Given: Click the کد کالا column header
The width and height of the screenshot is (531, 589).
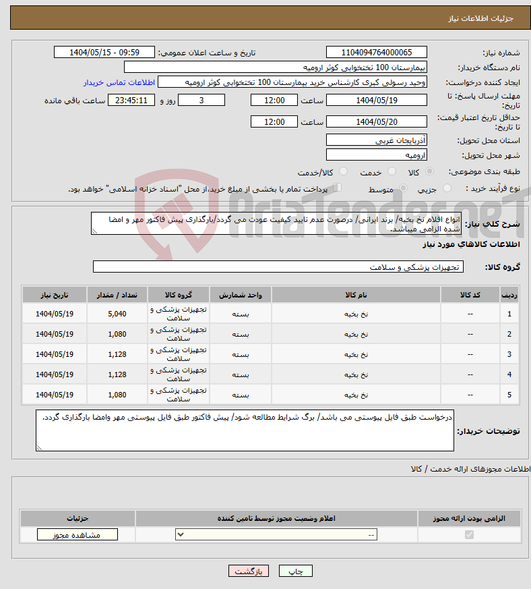Looking at the screenshot, I should (470, 295).
